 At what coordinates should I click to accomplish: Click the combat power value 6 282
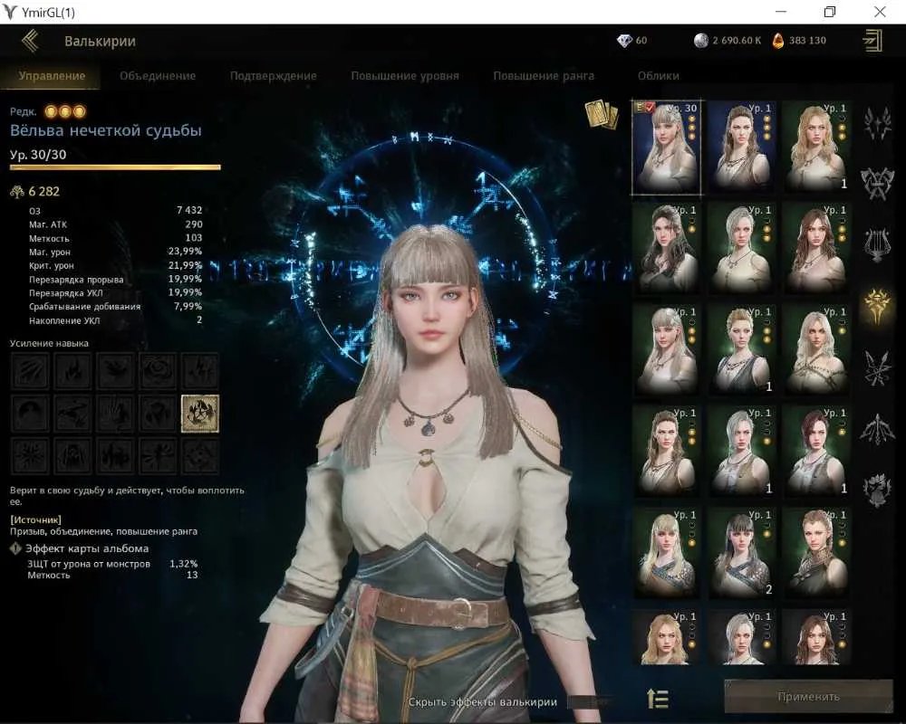(43, 192)
